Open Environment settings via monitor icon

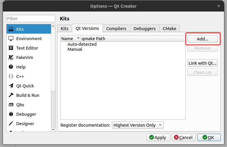coord(11,39)
